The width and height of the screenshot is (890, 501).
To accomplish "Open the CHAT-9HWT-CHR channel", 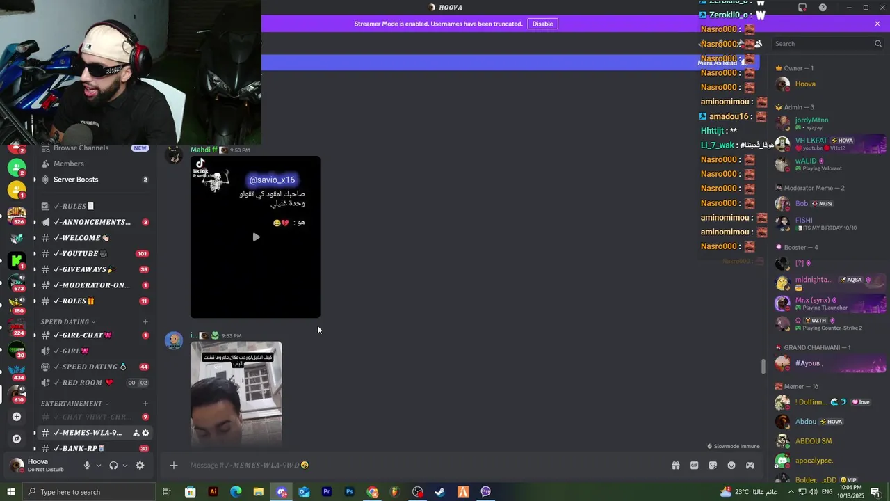I will [x=95, y=417].
